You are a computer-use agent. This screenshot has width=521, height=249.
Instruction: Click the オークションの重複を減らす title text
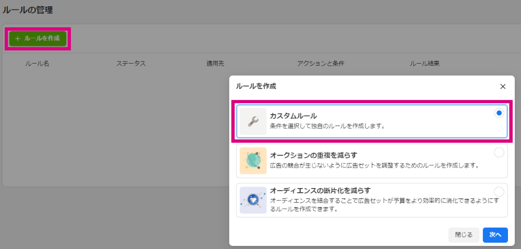pos(313,155)
